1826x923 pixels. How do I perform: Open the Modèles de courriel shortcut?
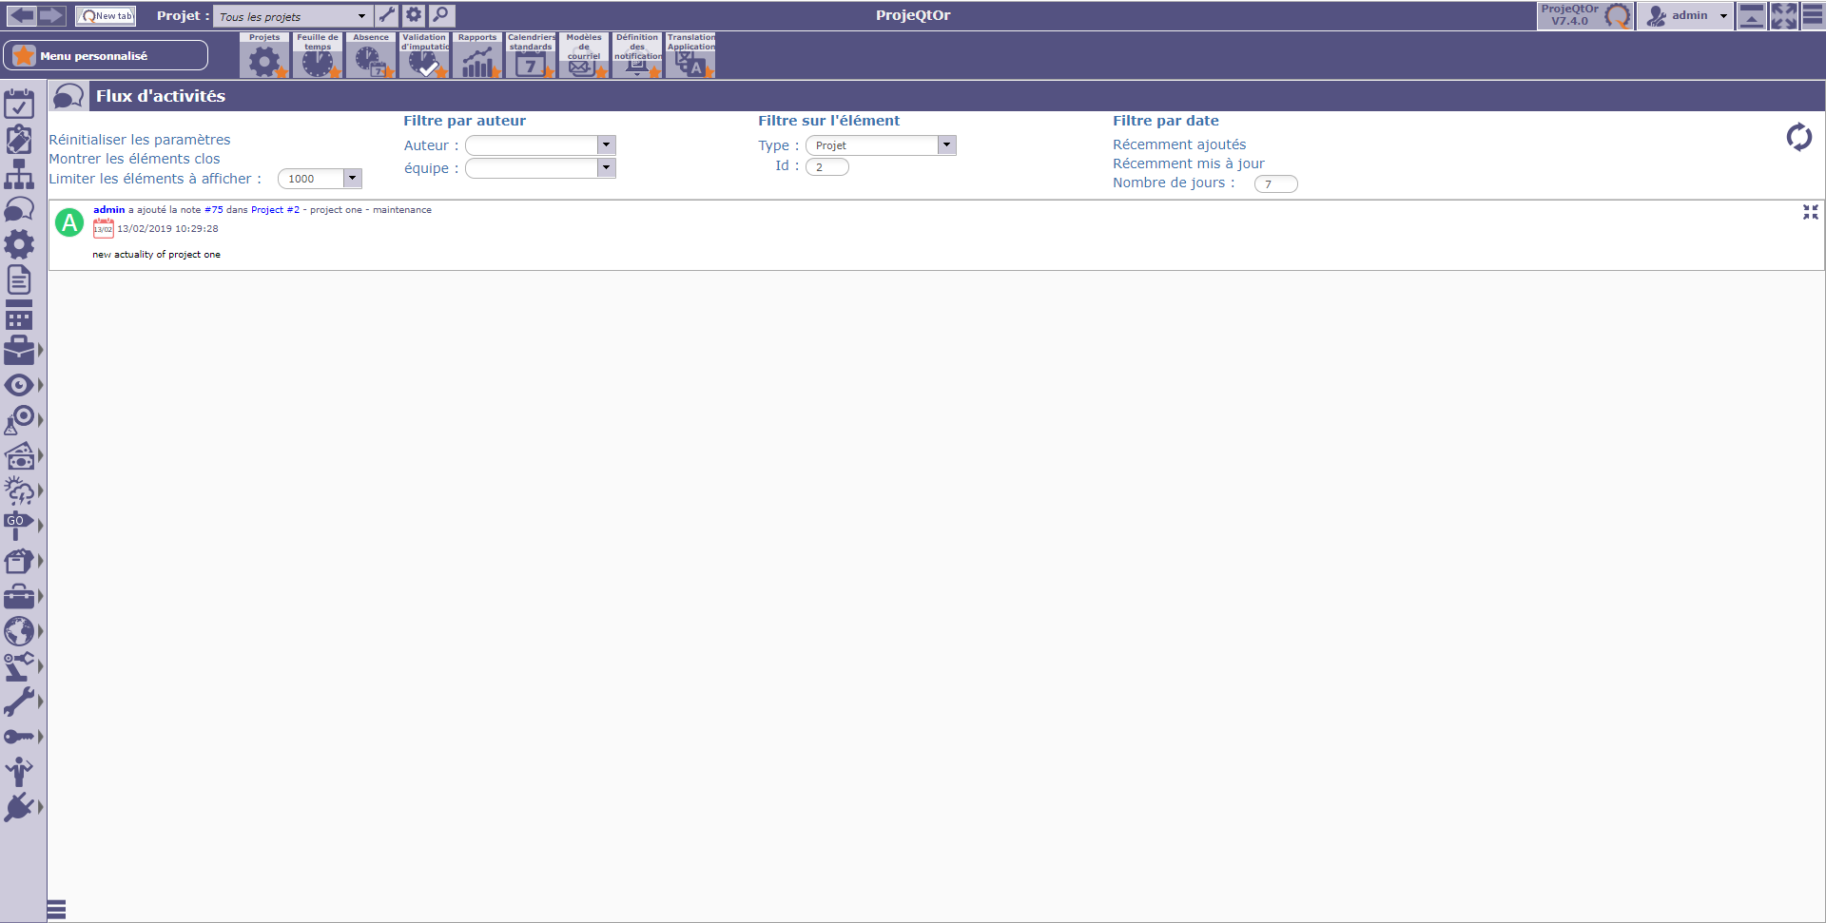(584, 56)
